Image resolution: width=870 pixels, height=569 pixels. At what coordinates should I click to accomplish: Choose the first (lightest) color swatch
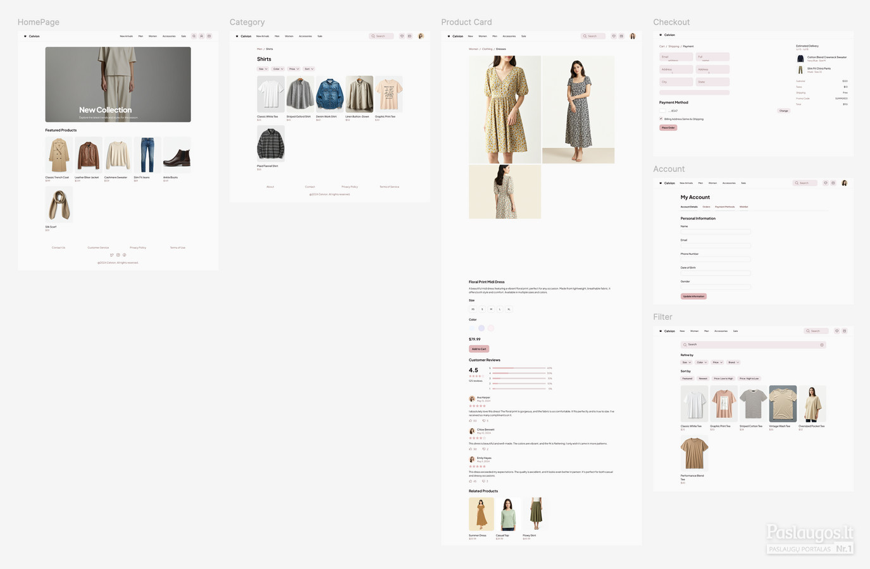coord(472,328)
